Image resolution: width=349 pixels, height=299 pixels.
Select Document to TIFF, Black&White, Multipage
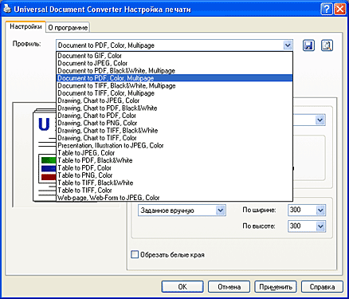click(174, 85)
